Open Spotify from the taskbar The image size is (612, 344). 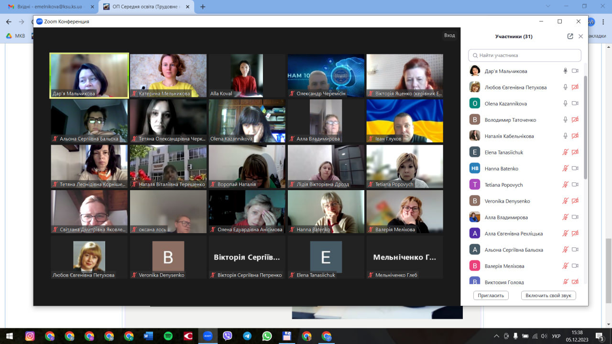168,336
